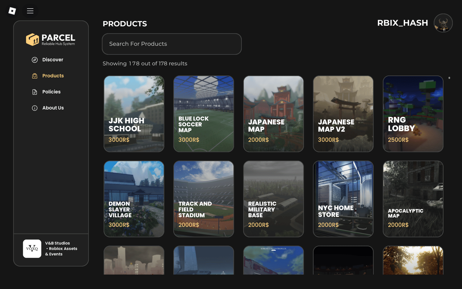The width and height of the screenshot is (462, 289).
Task: Open the hamburger menu
Action: point(30,11)
